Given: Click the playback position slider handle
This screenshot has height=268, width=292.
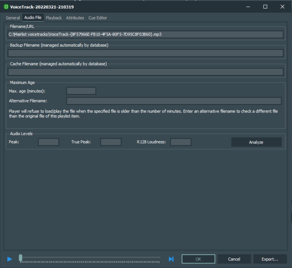Looking at the screenshot, I should [x=21, y=258].
